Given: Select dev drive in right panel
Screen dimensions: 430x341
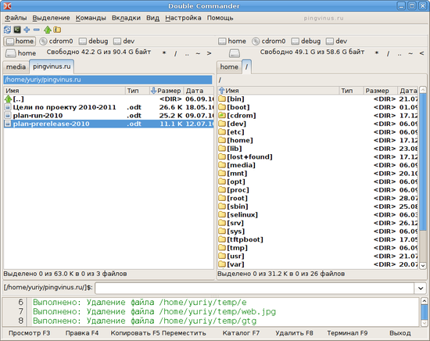Looking at the screenshot, I should tap(336, 41).
